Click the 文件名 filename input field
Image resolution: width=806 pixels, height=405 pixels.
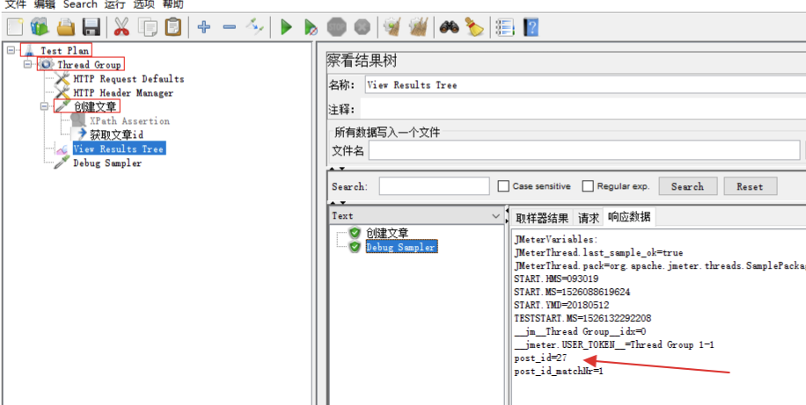click(x=584, y=150)
